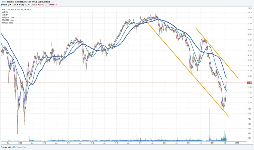254x150 pixels.
Task: Click the 100.00 price axis label
Action: tap(250, 13)
